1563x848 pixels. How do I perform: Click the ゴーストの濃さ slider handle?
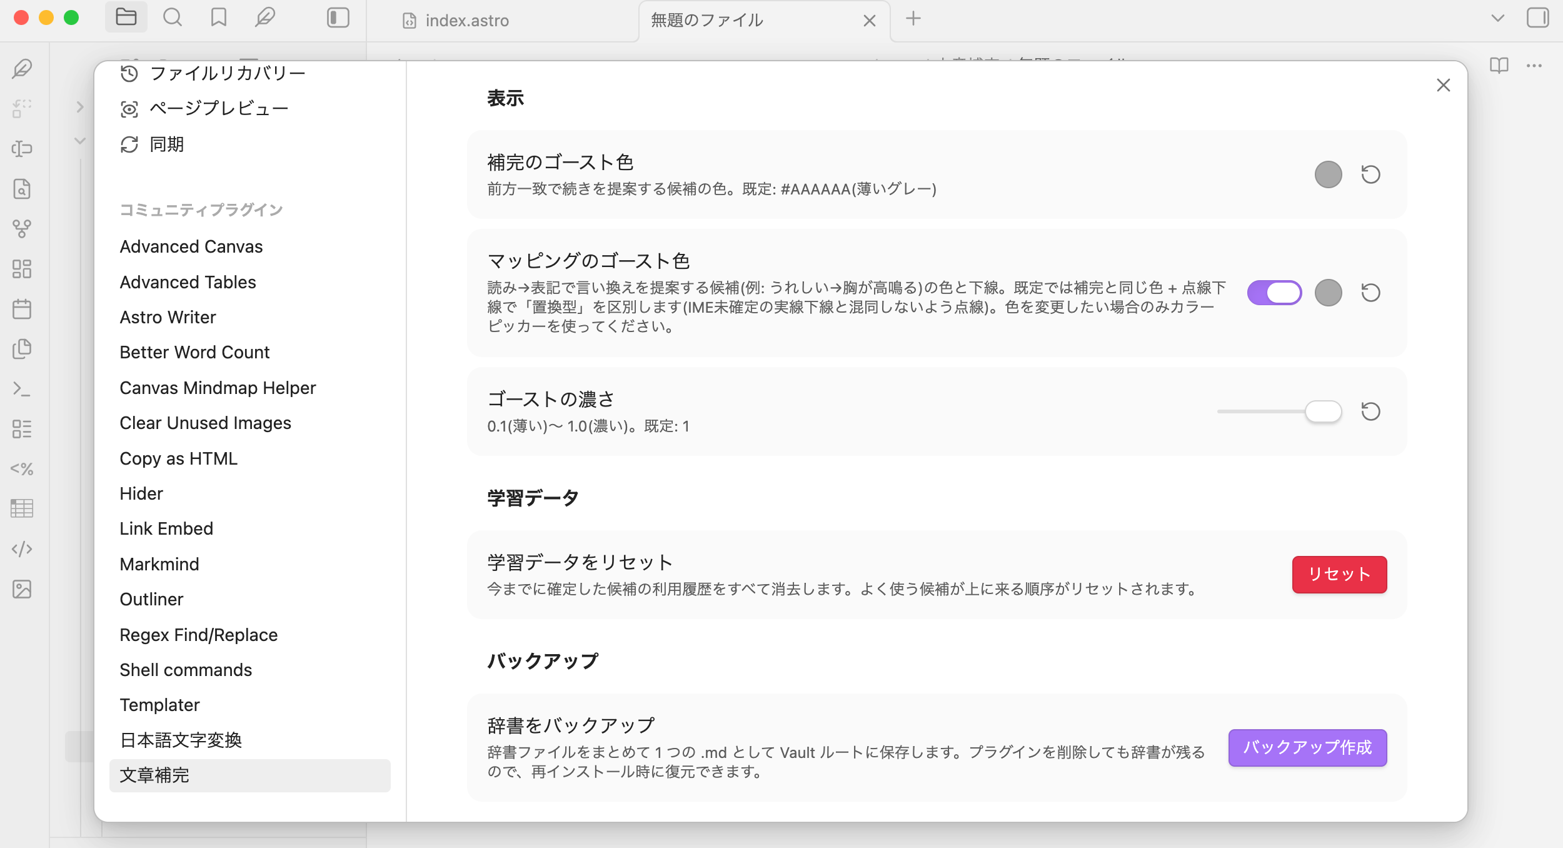click(1323, 411)
